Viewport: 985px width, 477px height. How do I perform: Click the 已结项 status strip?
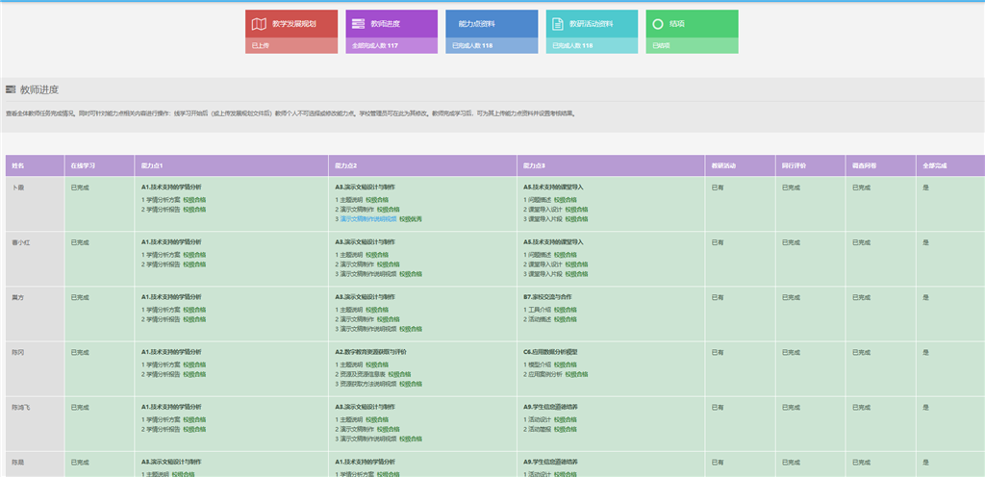693,46
